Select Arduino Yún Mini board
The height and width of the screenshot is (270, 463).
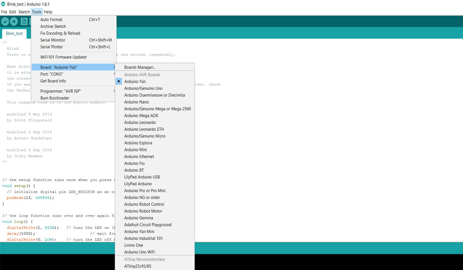(155, 231)
